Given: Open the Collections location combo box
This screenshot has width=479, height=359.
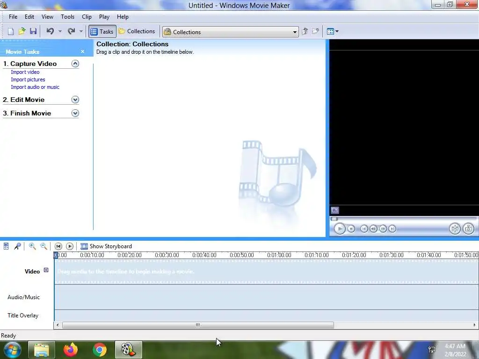Looking at the screenshot, I should 231,32.
